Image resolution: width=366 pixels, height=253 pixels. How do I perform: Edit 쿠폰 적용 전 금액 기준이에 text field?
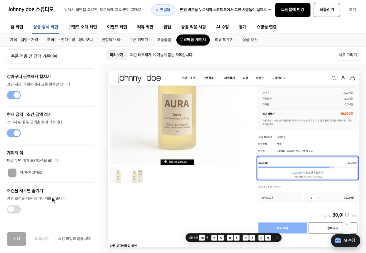pyautogui.click(x=34, y=57)
